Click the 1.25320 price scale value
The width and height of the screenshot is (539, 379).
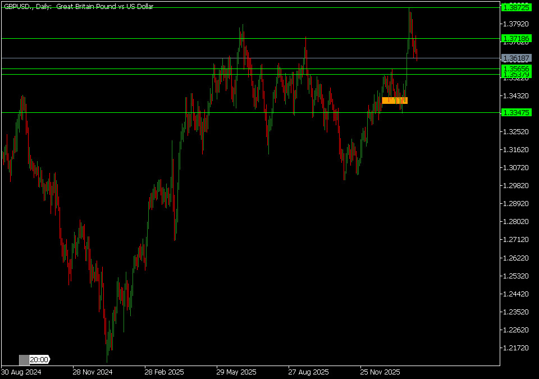coord(517,276)
